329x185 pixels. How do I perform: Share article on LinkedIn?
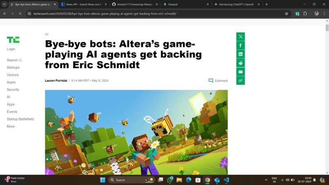(x=240, y=54)
